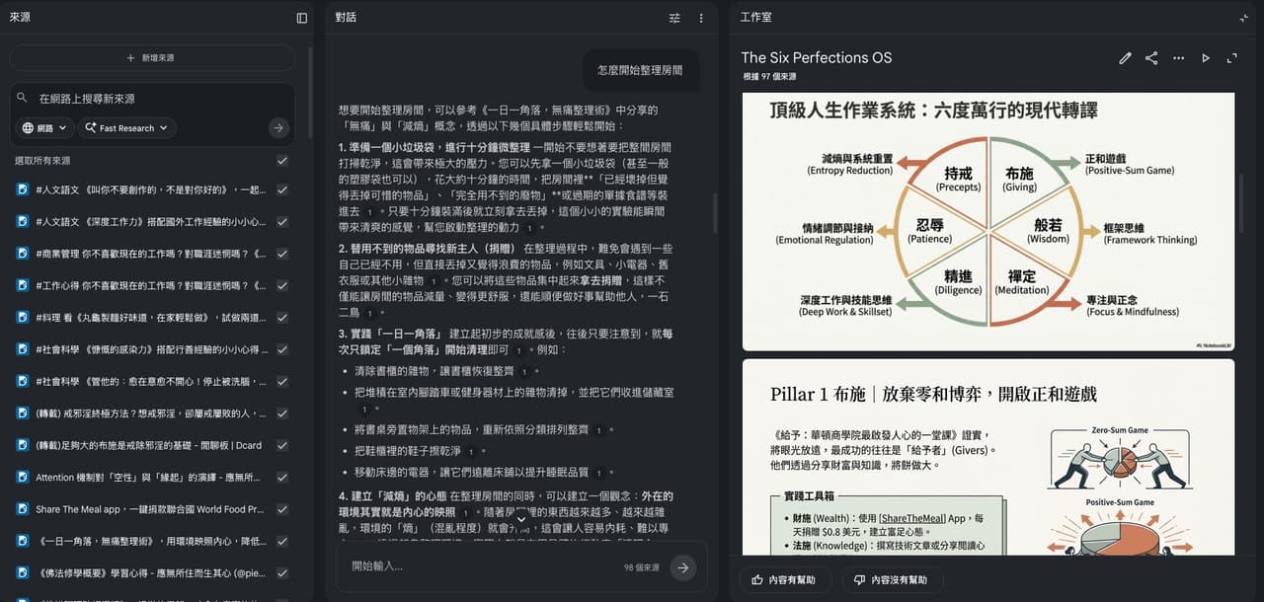Start slideshow with play icon
1264x602 pixels.
point(1206,58)
